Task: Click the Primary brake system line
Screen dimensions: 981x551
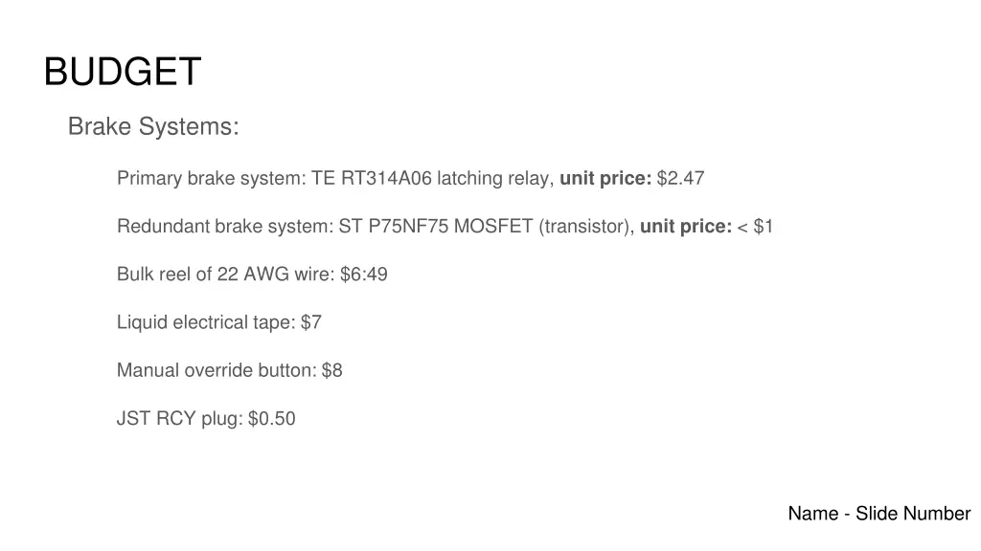Action: 410,179
